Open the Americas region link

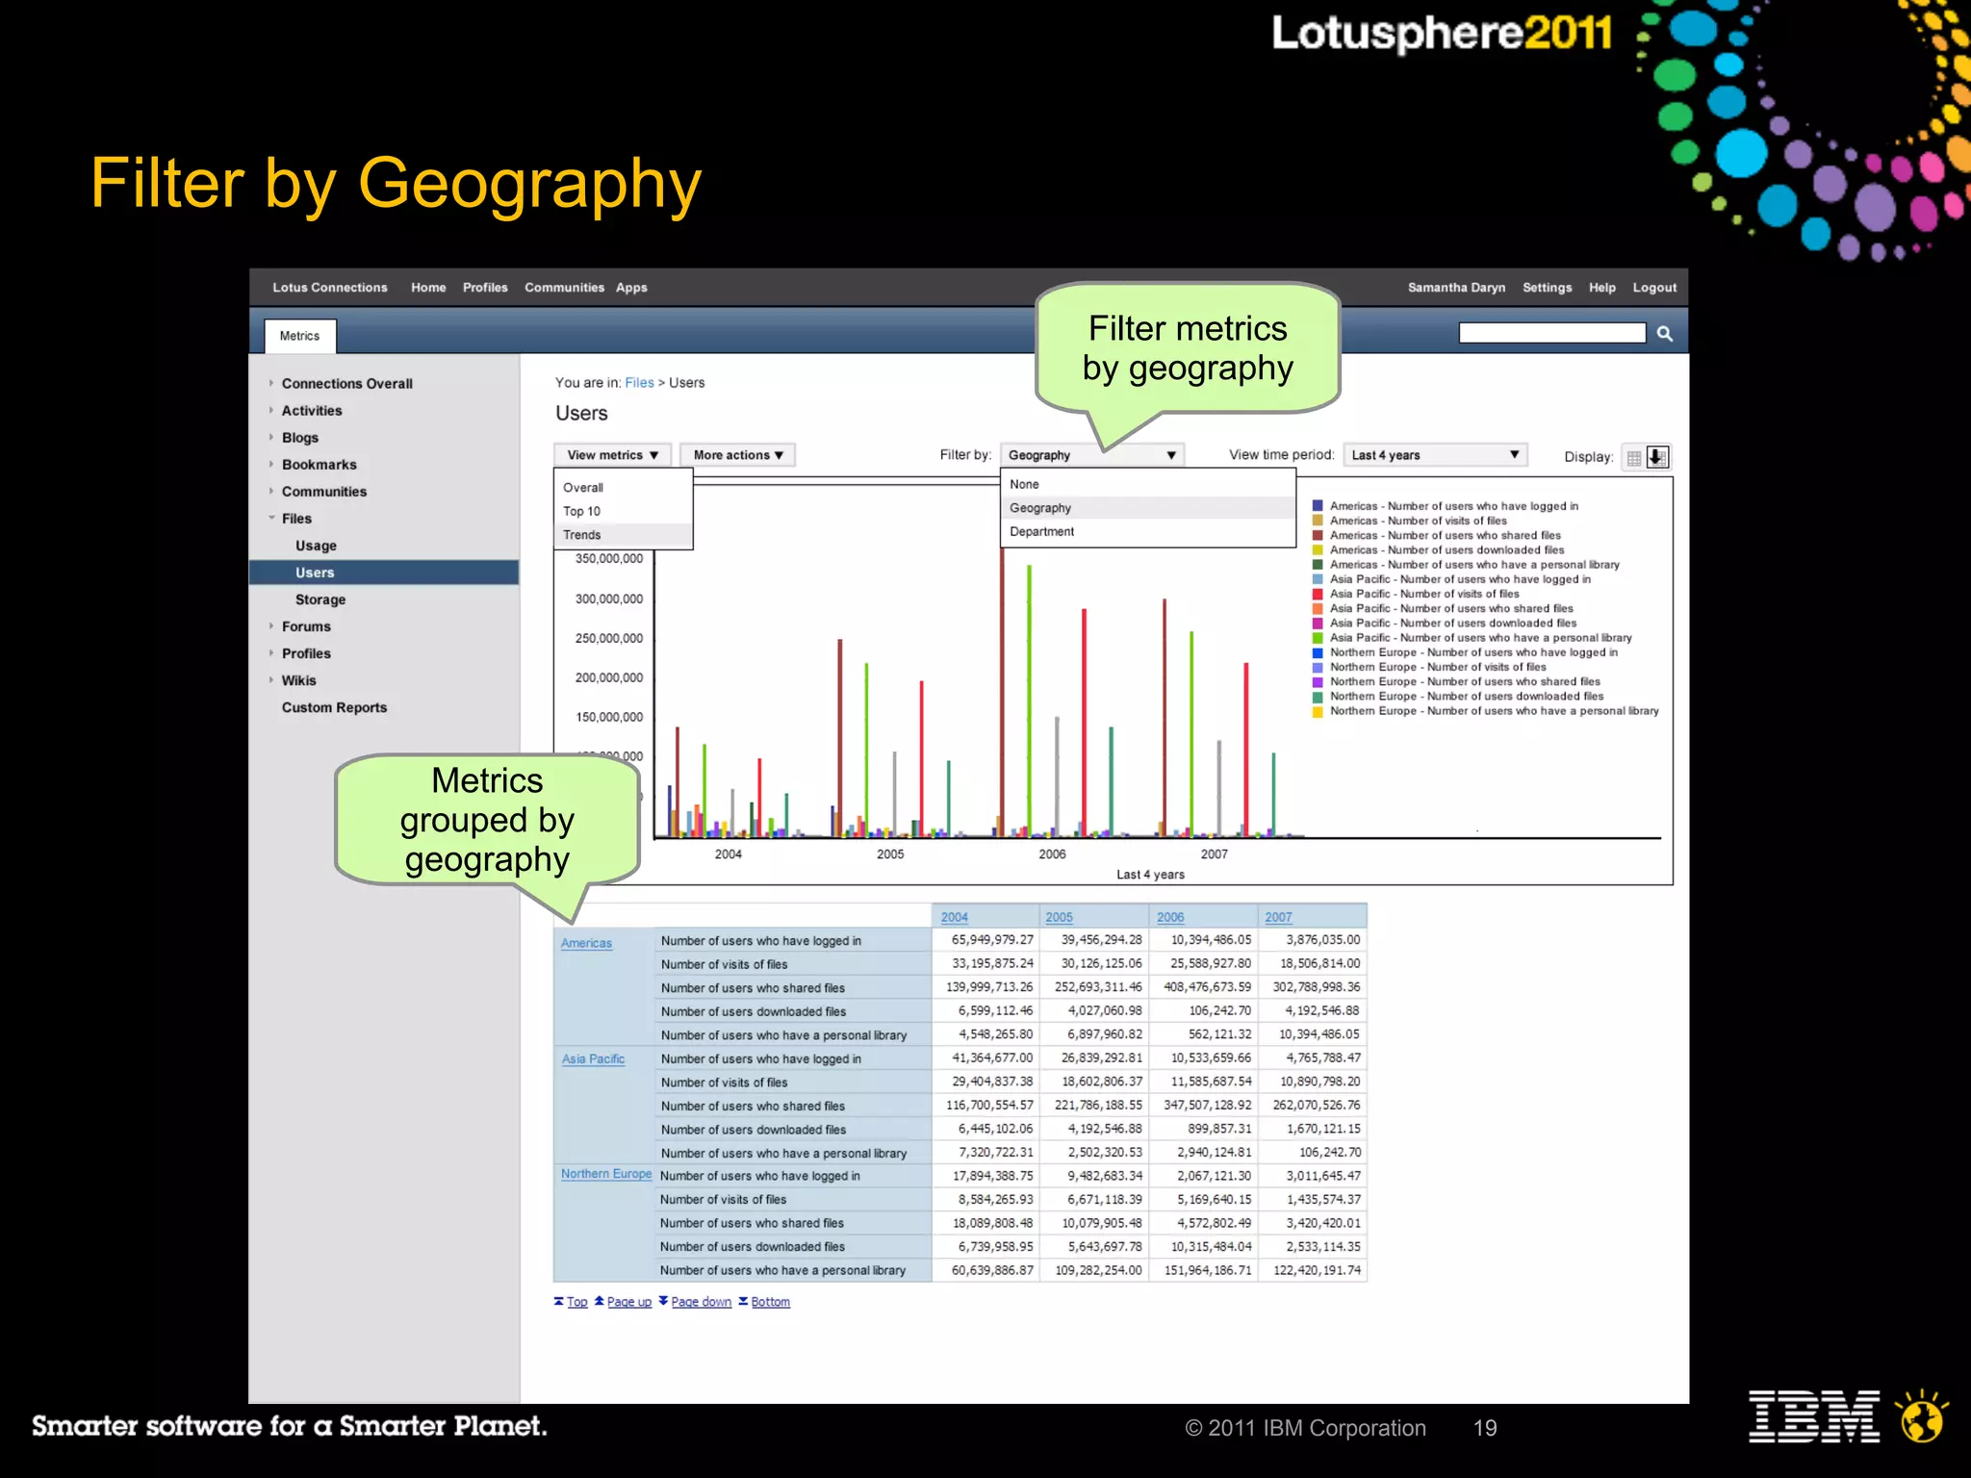click(586, 943)
